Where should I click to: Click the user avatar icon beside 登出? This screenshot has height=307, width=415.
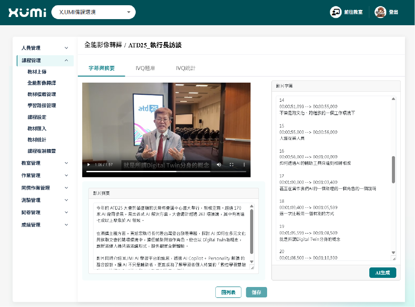pyautogui.click(x=380, y=12)
